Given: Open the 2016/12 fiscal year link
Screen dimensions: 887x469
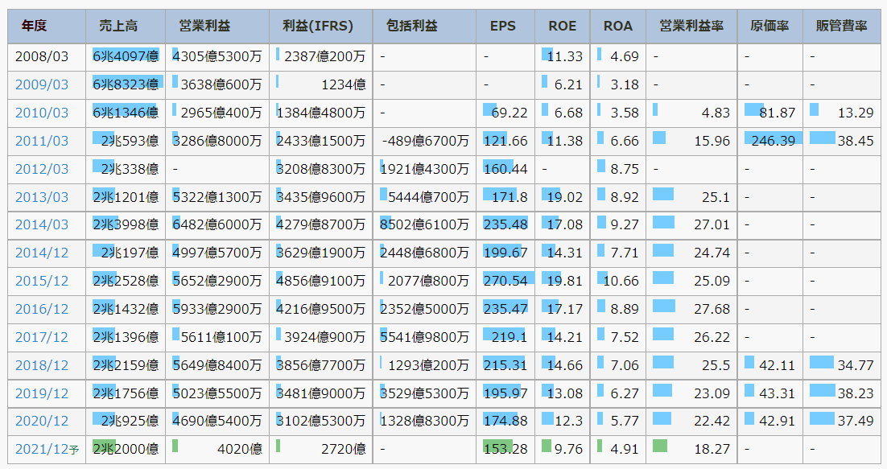Looking at the screenshot, I should (41, 309).
